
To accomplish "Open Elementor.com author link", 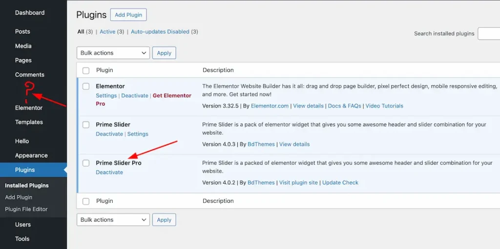I will [270, 106].
